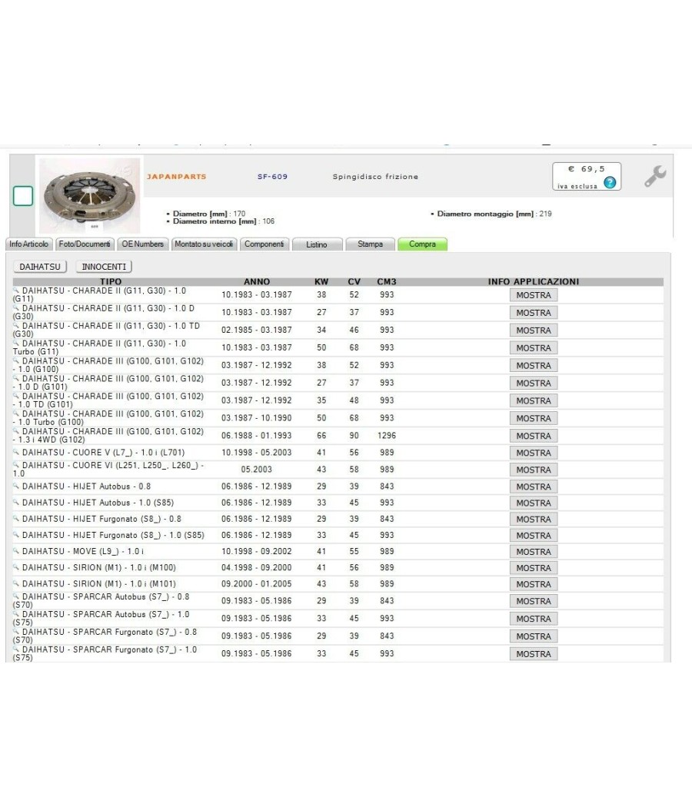692x807 pixels.
Task: Filter by DAIHATSU brand button
Action: click(x=40, y=267)
